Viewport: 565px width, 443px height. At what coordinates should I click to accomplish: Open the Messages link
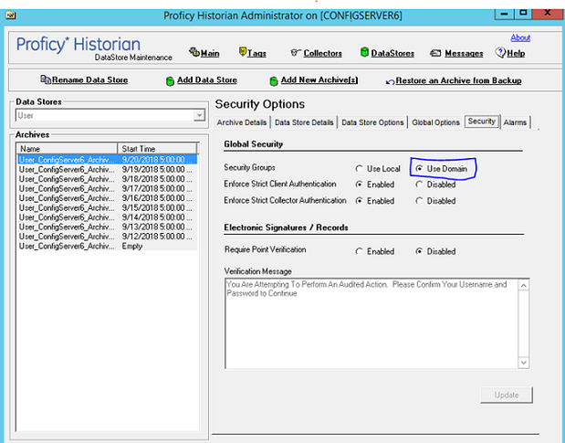pos(464,53)
